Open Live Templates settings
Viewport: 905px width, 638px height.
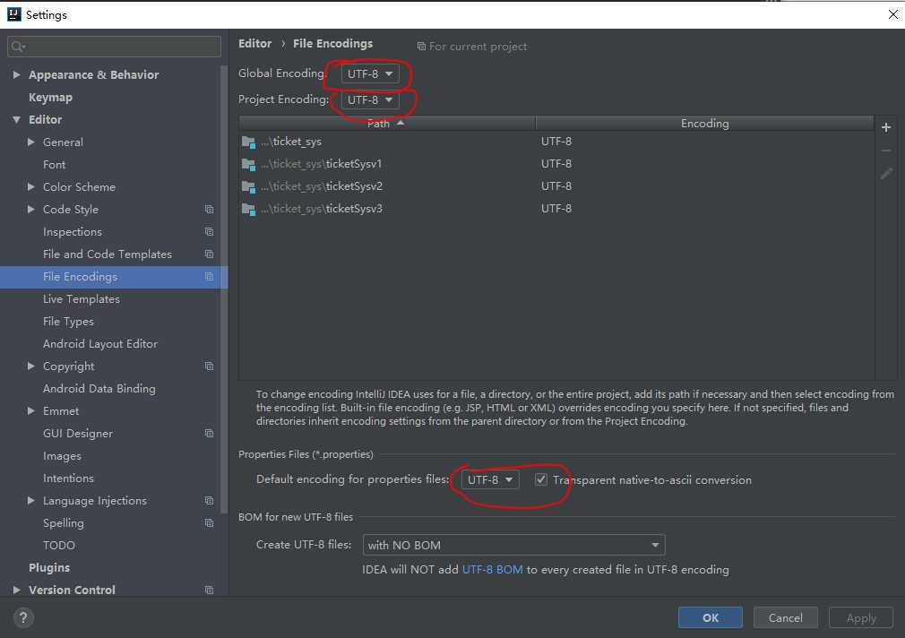click(82, 299)
